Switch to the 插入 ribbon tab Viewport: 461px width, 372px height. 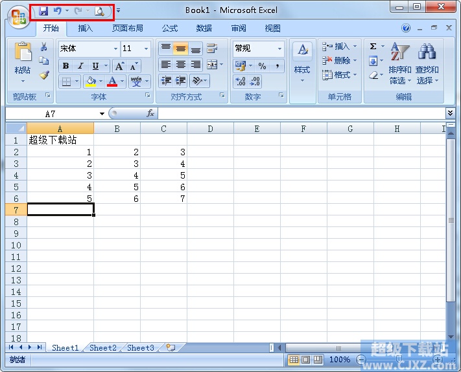coord(85,28)
